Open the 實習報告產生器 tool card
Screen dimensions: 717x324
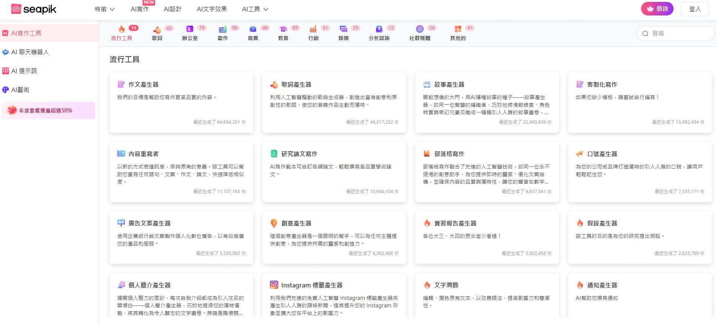coord(487,238)
